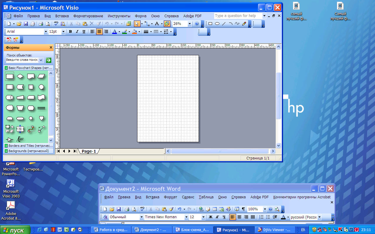Run the spelling check in Visio

(56, 24)
